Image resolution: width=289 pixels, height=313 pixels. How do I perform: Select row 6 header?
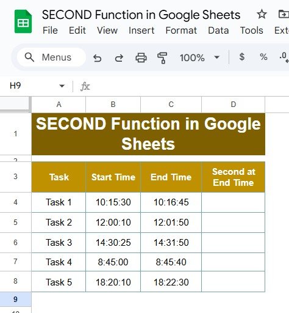tap(15, 243)
